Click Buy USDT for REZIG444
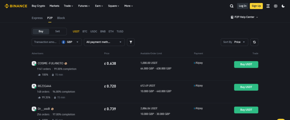The image size is (290, 120). pyautogui.click(x=246, y=87)
